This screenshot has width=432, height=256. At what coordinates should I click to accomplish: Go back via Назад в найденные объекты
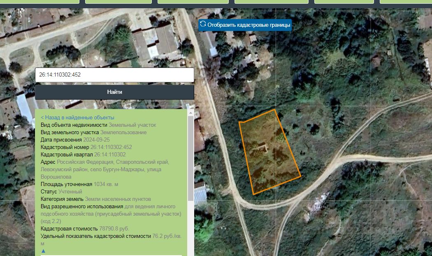(77, 118)
